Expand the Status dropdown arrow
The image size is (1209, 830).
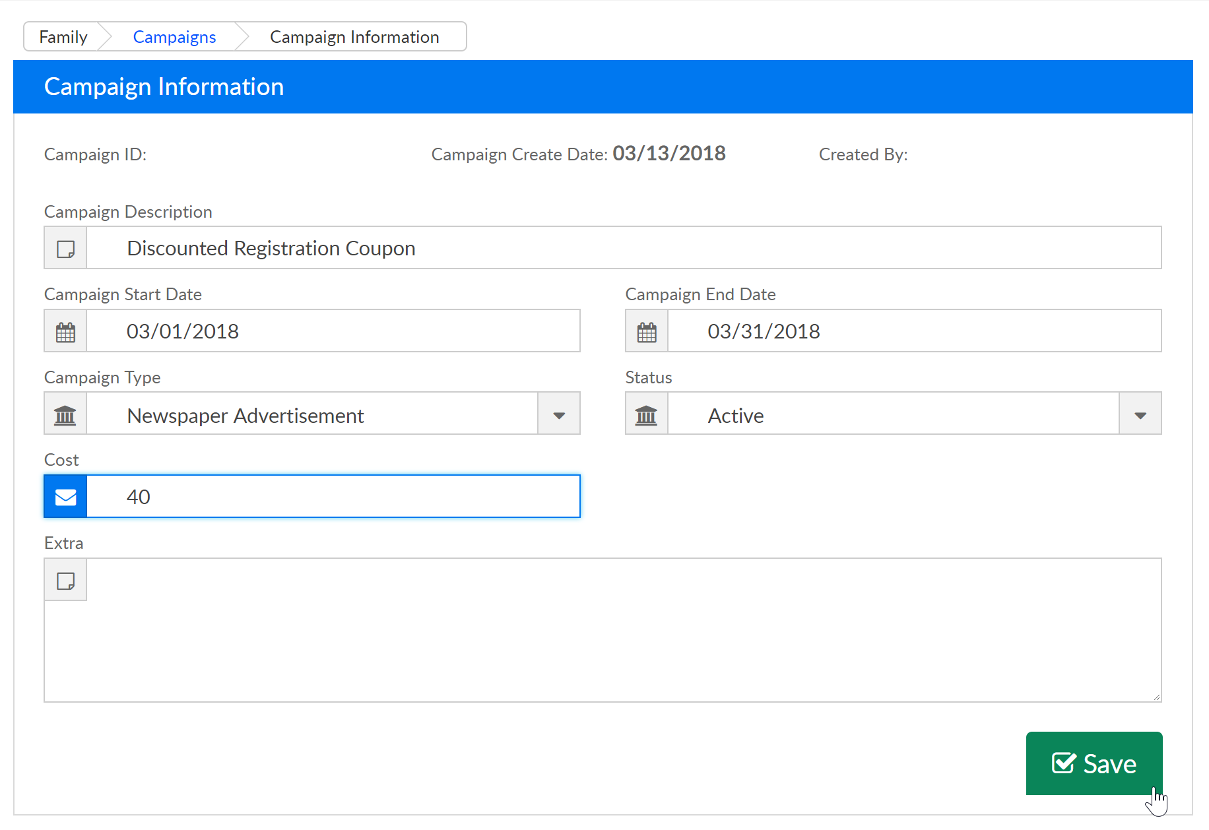click(1140, 414)
